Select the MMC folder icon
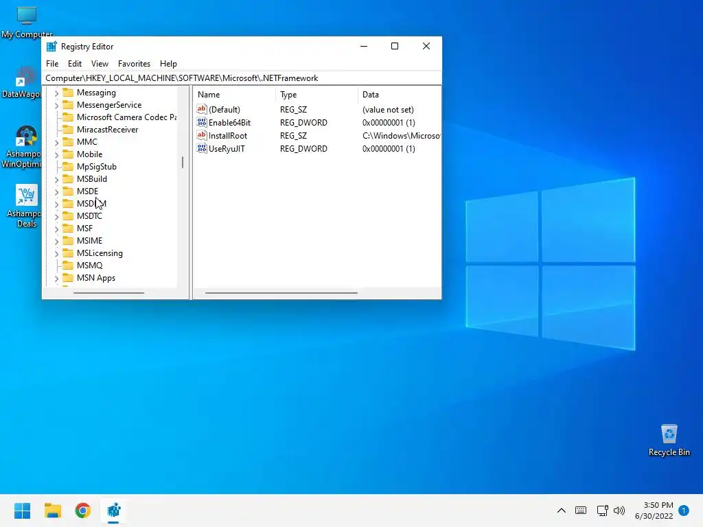703x527 pixels. click(x=68, y=141)
